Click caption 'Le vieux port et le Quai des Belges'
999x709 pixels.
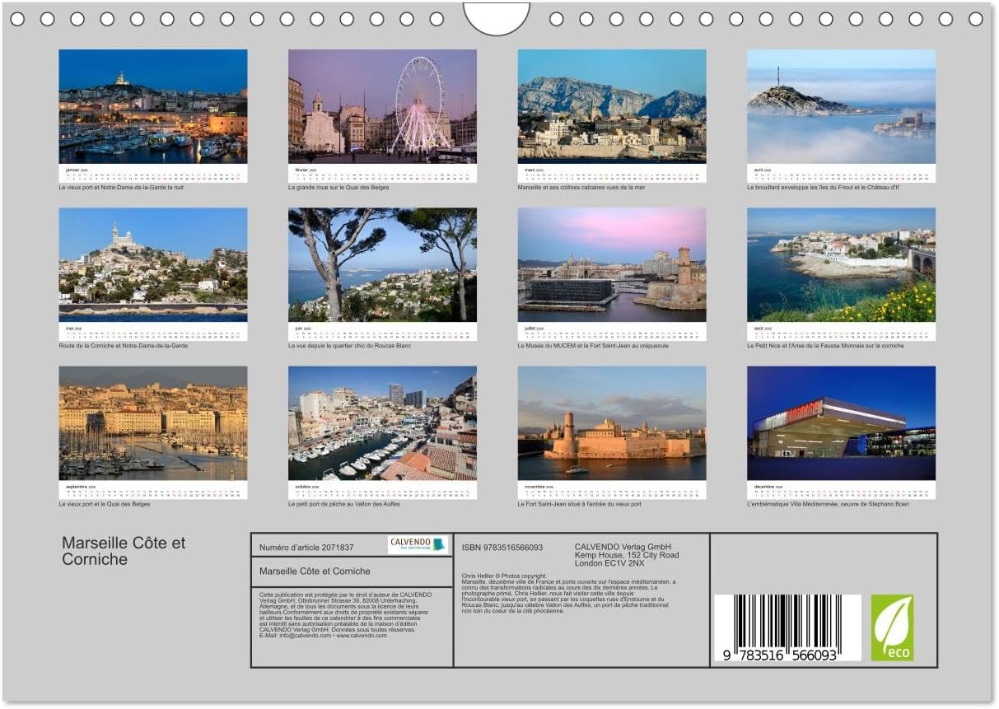(x=105, y=504)
